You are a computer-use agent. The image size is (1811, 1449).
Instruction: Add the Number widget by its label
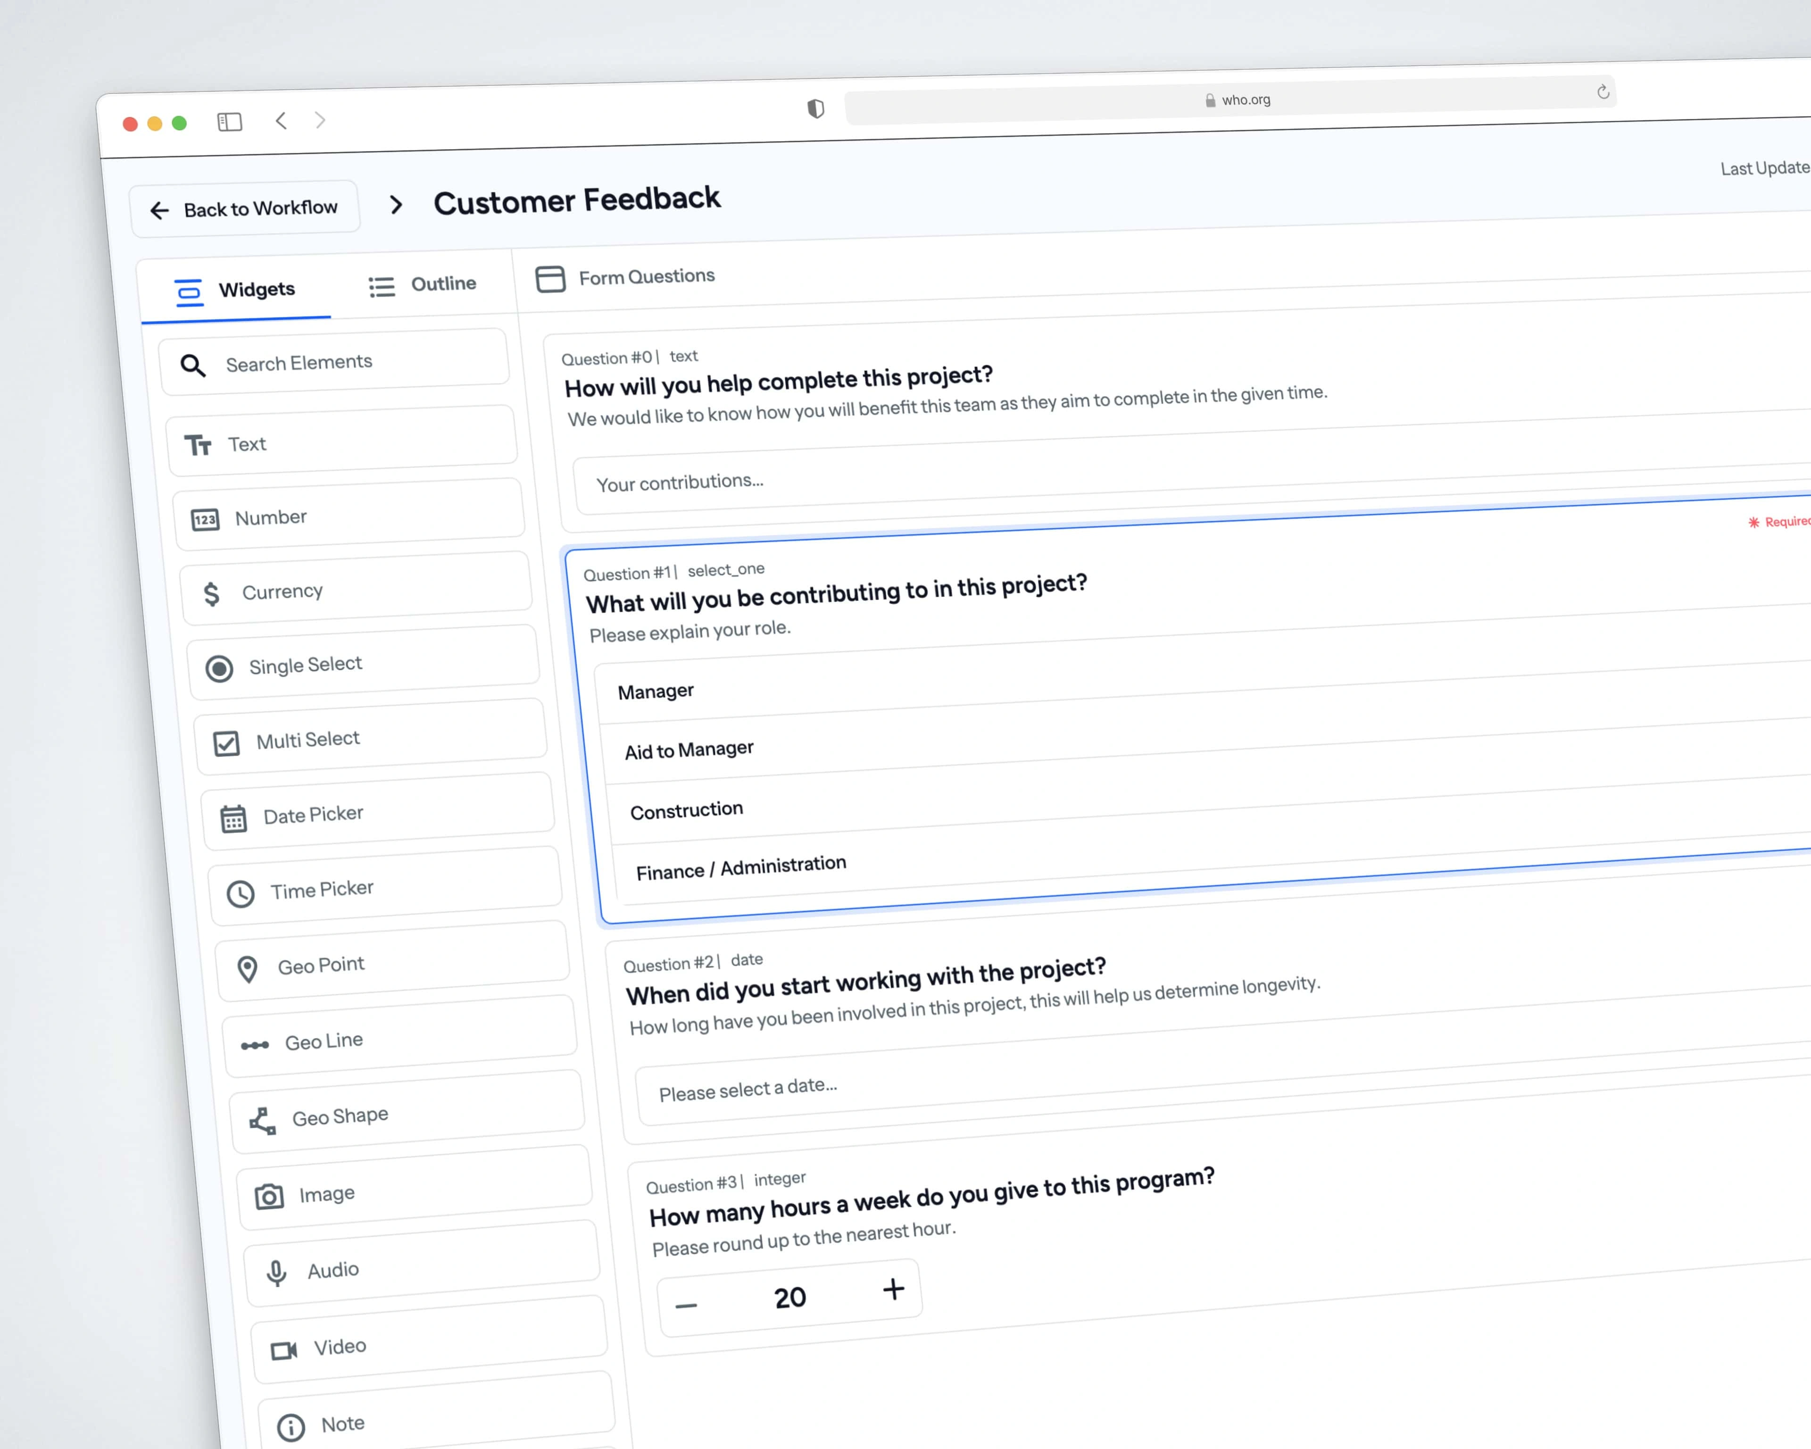271,516
